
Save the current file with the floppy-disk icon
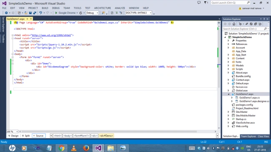point(30,13)
